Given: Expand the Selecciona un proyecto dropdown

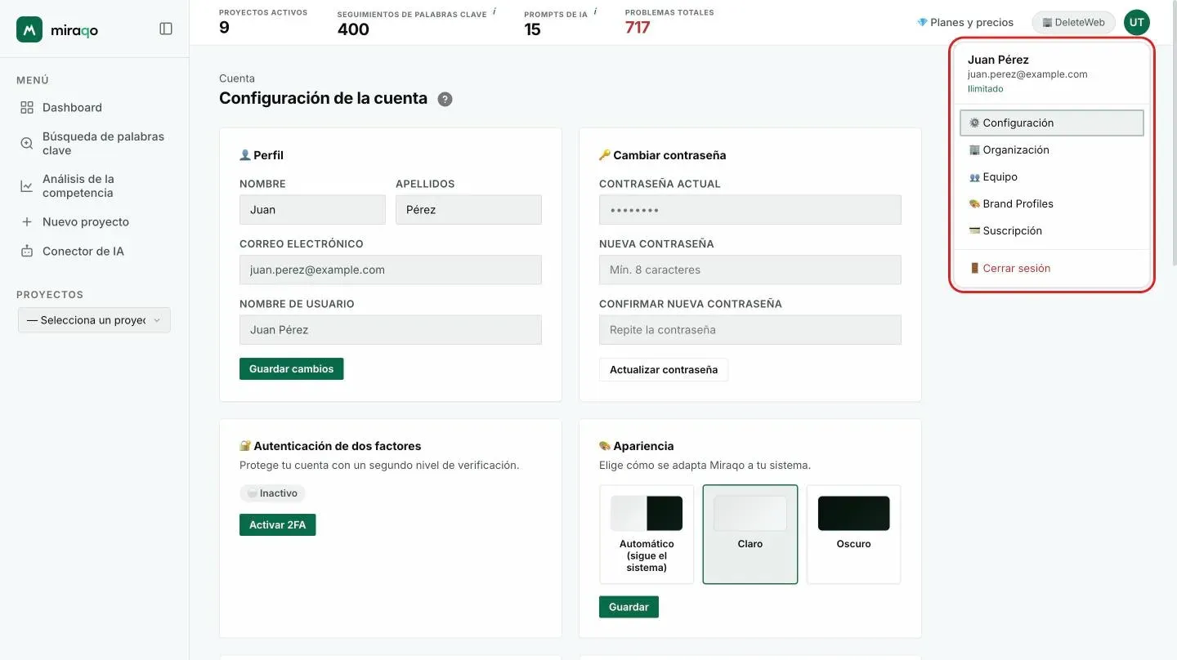Looking at the screenshot, I should pyautogui.click(x=94, y=320).
